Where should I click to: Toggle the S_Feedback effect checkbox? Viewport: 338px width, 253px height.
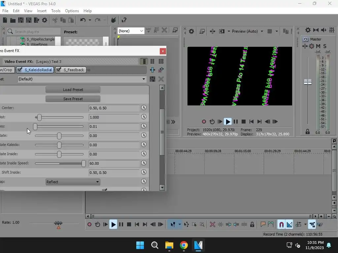coord(58,70)
